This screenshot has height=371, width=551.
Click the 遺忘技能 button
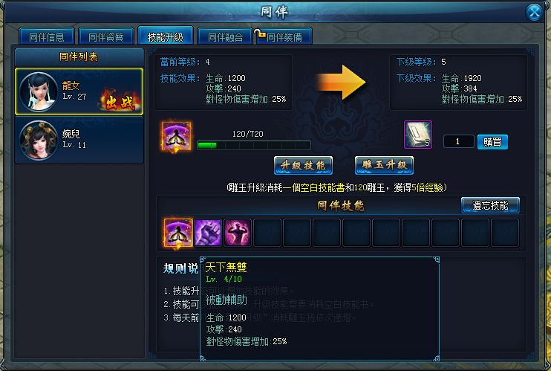tap(490, 205)
